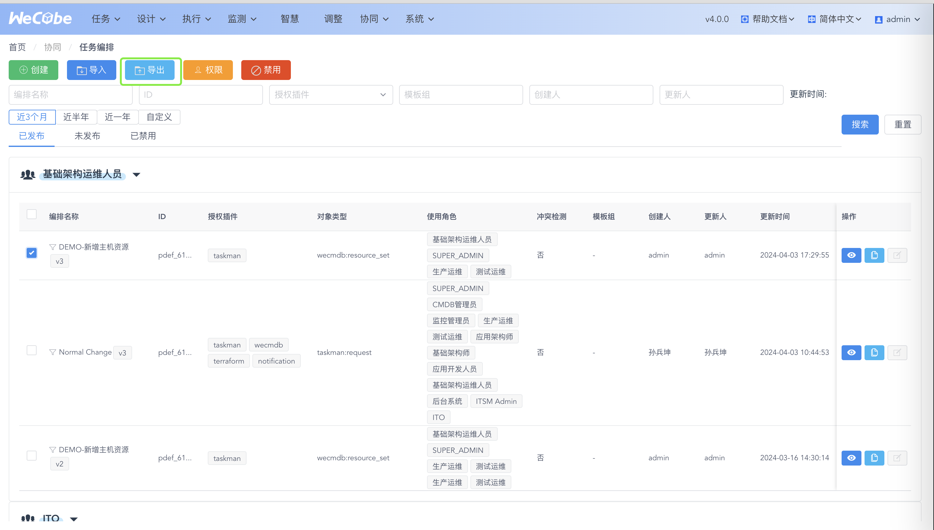Switch to the 已禁用 tab
The height and width of the screenshot is (530, 934).
[143, 136]
